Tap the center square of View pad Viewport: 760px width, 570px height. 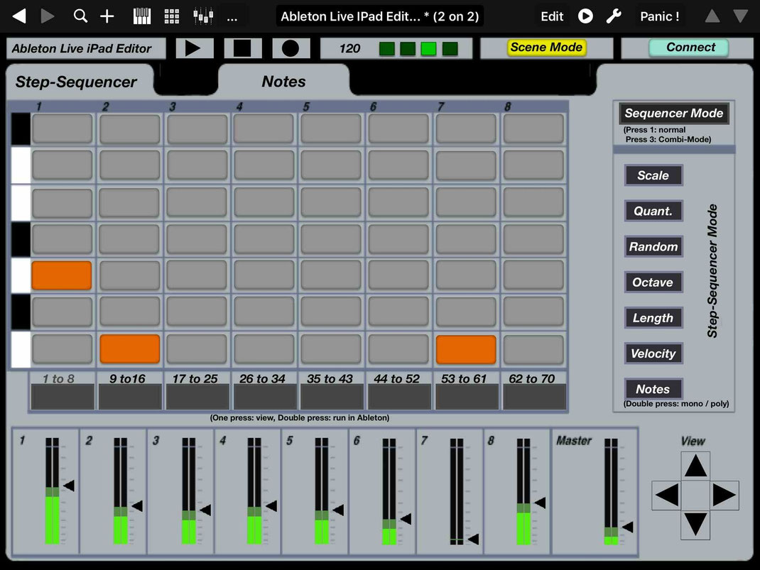tap(695, 495)
